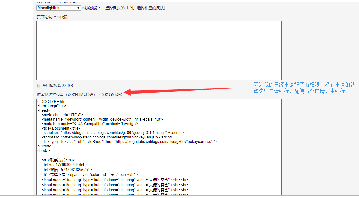Click the '禁用模板默认CSS' label text
Viewport: 359px width, 198px height.
[x=57, y=86]
